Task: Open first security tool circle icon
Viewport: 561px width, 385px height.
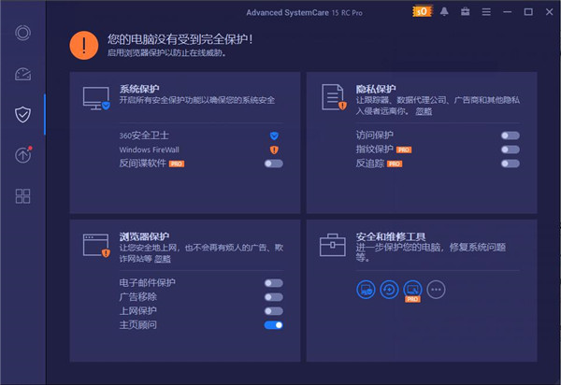Action: click(x=366, y=290)
